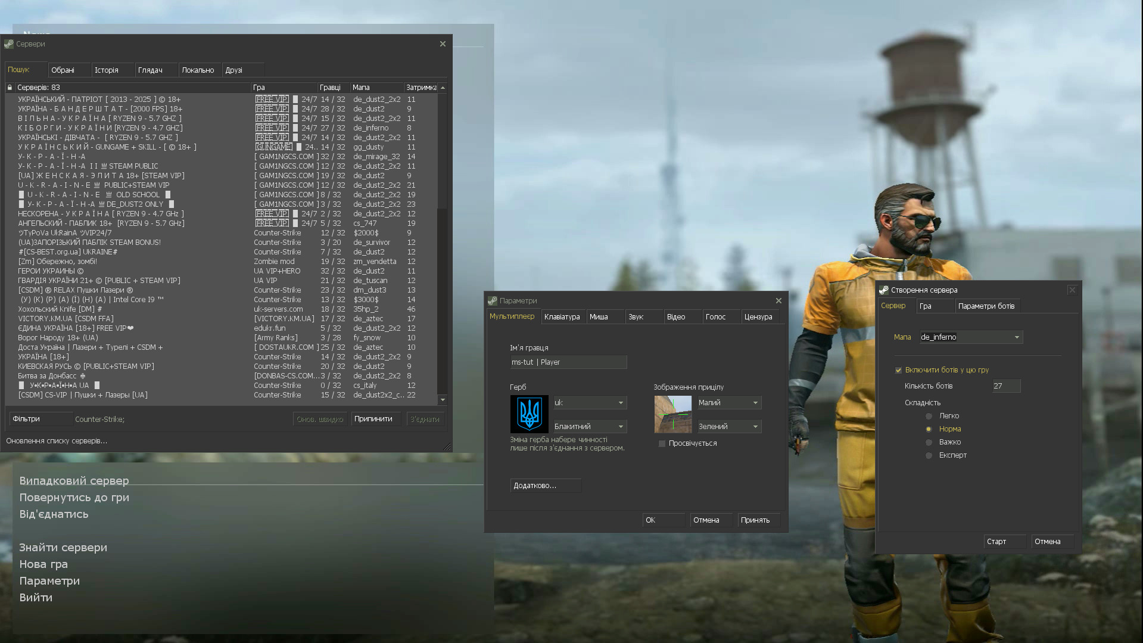This screenshot has width=1143, height=643.
Task: Click the server list scroll-up arrow
Action: pos(443,88)
